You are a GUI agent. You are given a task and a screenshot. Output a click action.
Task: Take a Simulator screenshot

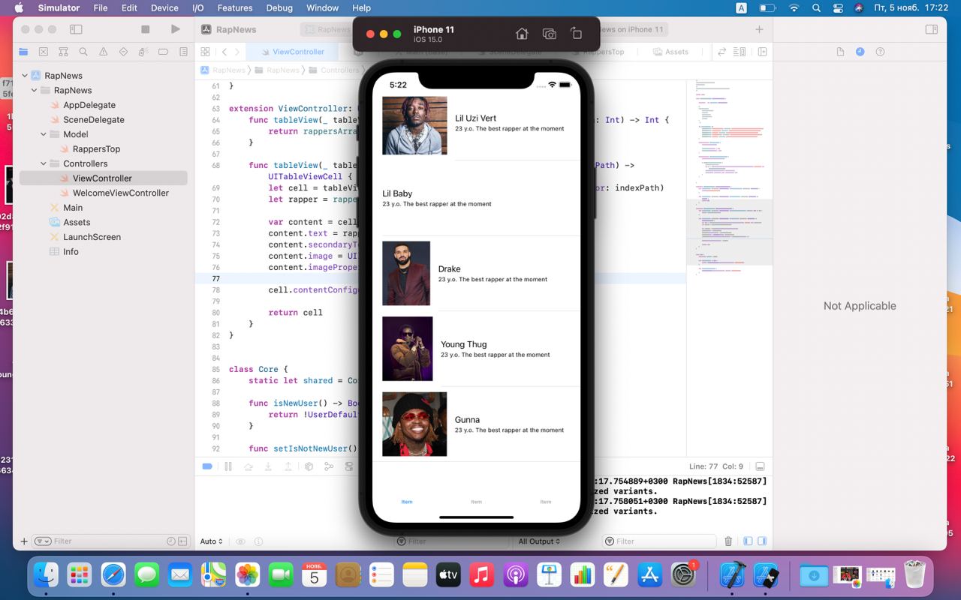[x=550, y=34]
